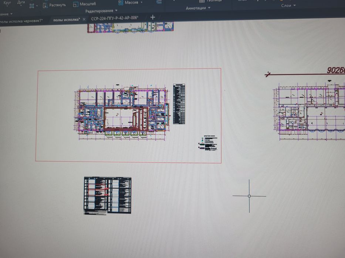Close the полы исполка* drawing tab
This screenshot has width=345, height=258.
84,20
